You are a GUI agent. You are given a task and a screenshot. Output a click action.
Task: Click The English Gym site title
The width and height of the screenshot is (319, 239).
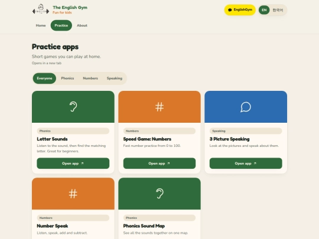click(x=70, y=8)
